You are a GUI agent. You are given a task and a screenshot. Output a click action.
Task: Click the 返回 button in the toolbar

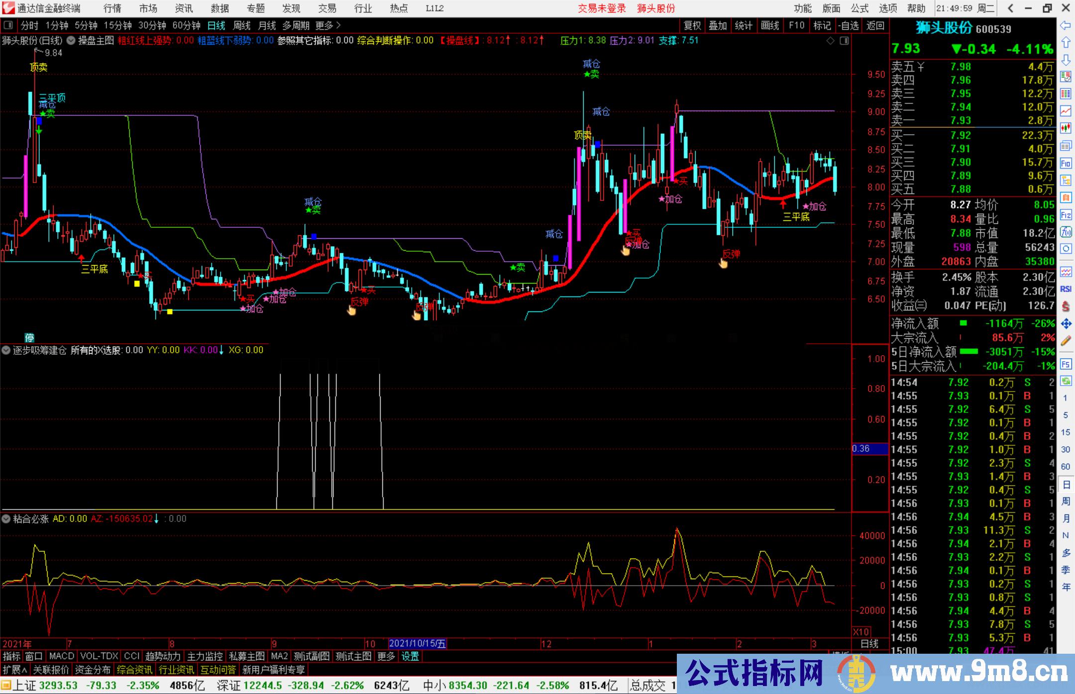click(875, 25)
